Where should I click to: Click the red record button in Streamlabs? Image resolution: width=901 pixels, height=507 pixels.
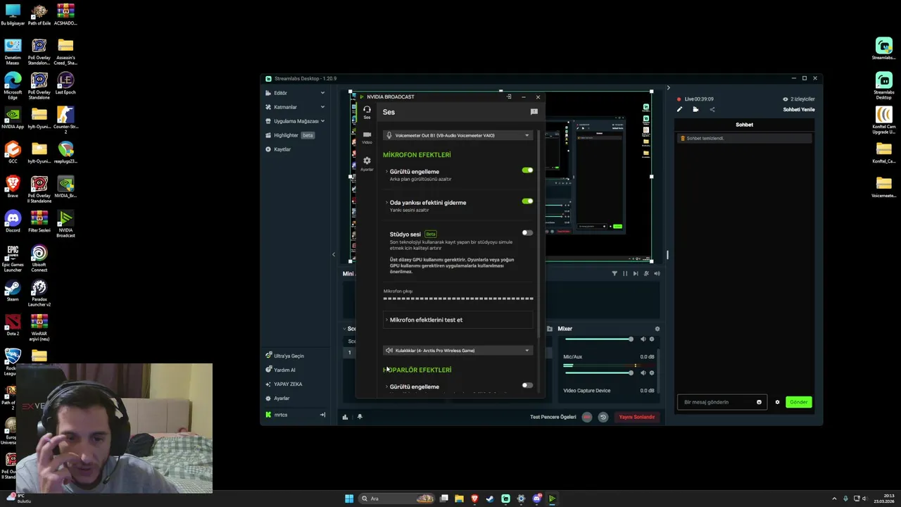click(x=587, y=417)
